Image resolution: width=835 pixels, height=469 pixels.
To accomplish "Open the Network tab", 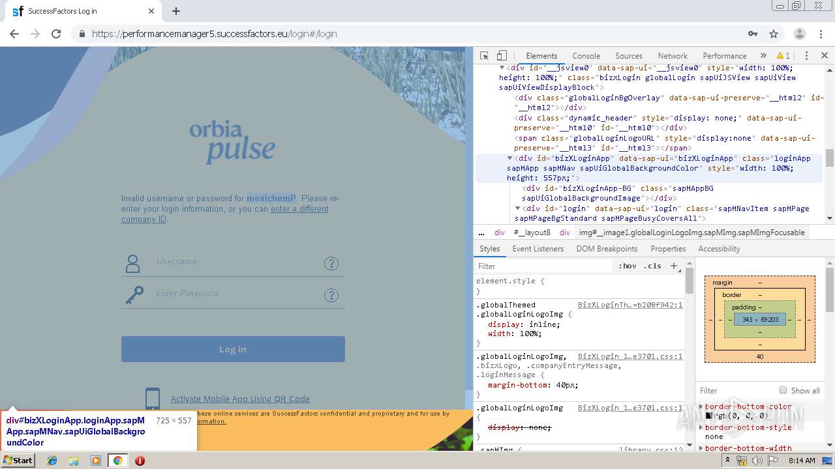I will (673, 56).
